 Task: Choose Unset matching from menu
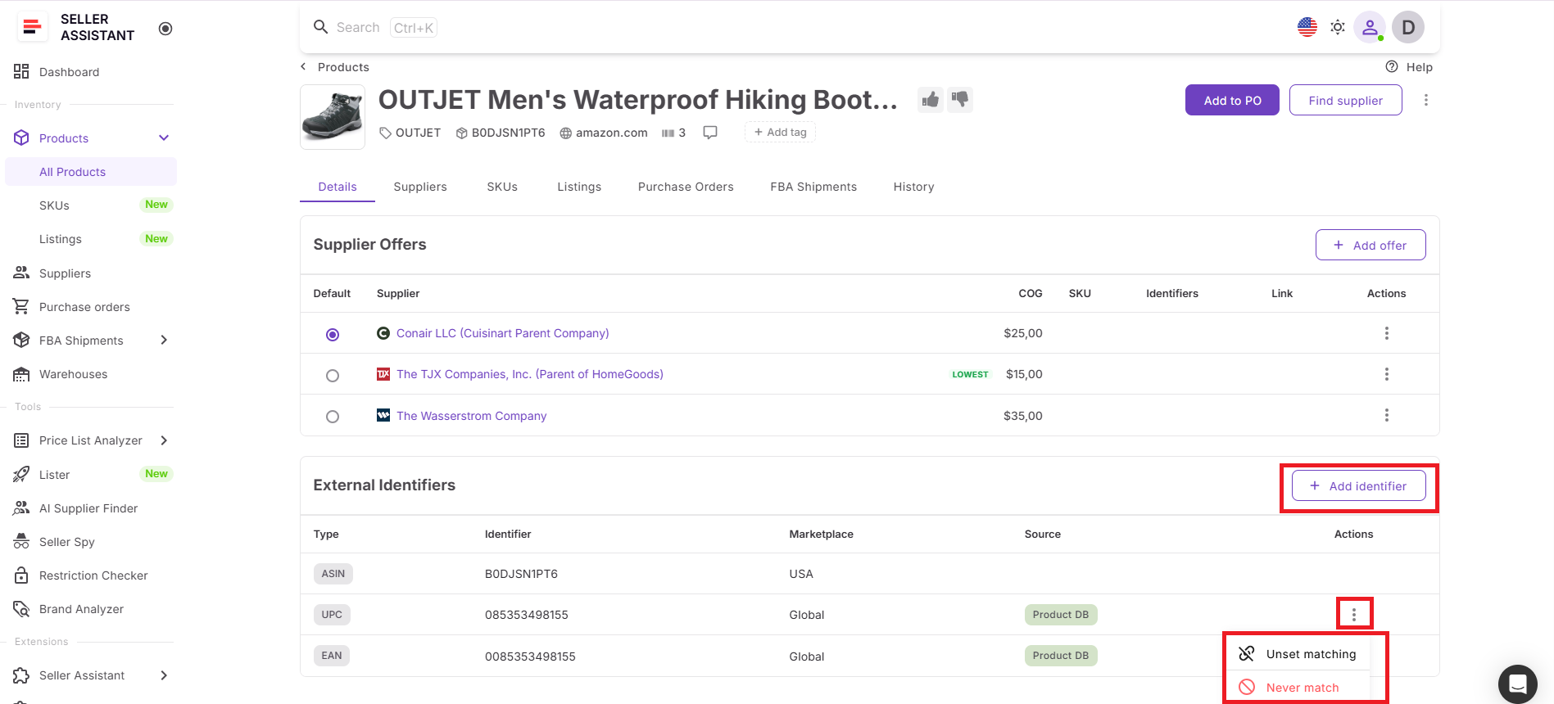tap(1298, 654)
